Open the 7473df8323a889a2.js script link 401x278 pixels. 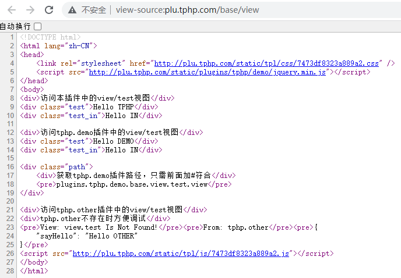181,254
